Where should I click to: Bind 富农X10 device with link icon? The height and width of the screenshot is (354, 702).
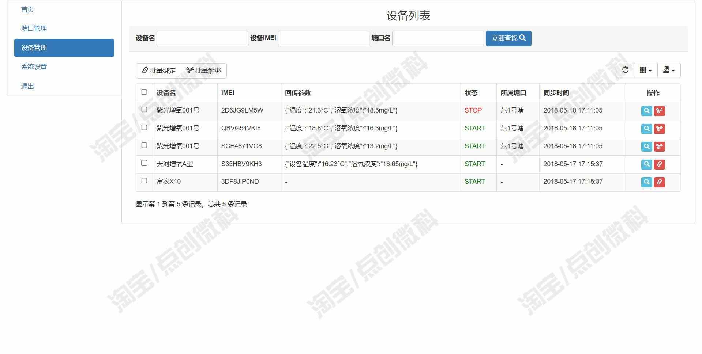tap(659, 182)
